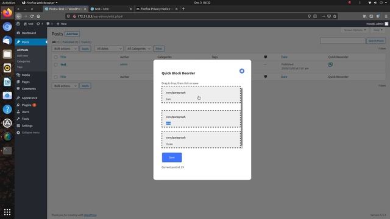Screen dimensions: 390x219
Task: Open Settings in sidebar
Action: point(27,126)
